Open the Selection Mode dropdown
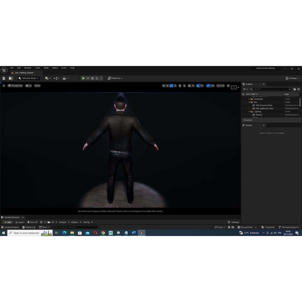 point(29,78)
